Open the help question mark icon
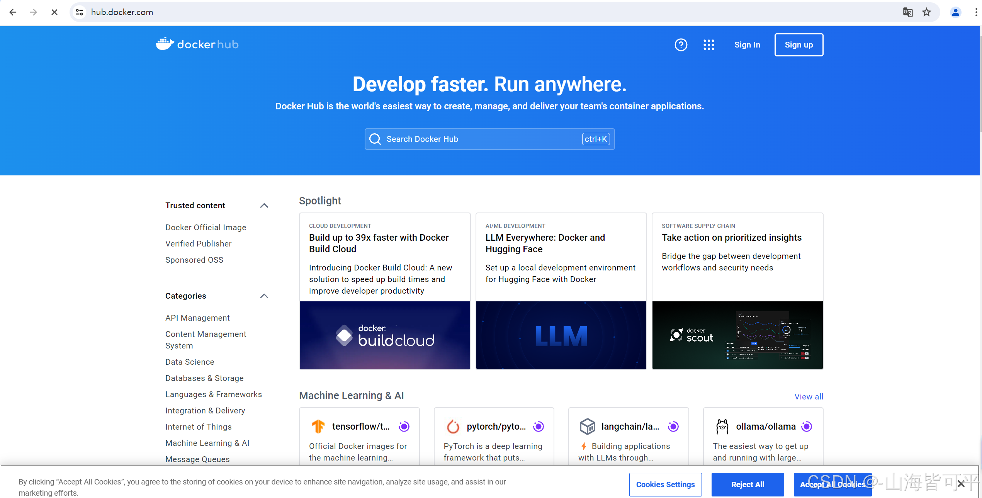 click(x=681, y=45)
